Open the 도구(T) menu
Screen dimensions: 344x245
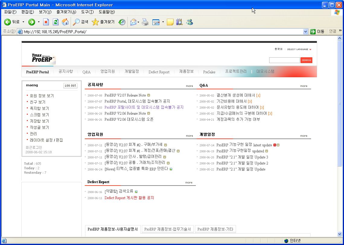(x=87, y=12)
